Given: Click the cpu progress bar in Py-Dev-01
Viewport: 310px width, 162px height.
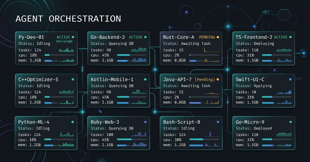Looking at the screenshot, I should pos(59,55).
